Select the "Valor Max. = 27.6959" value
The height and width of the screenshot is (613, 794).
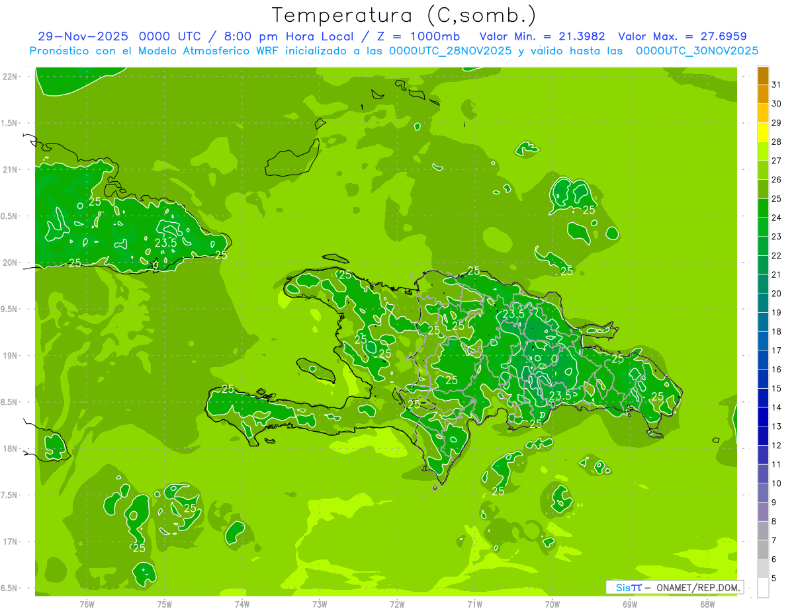pos(682,36)
